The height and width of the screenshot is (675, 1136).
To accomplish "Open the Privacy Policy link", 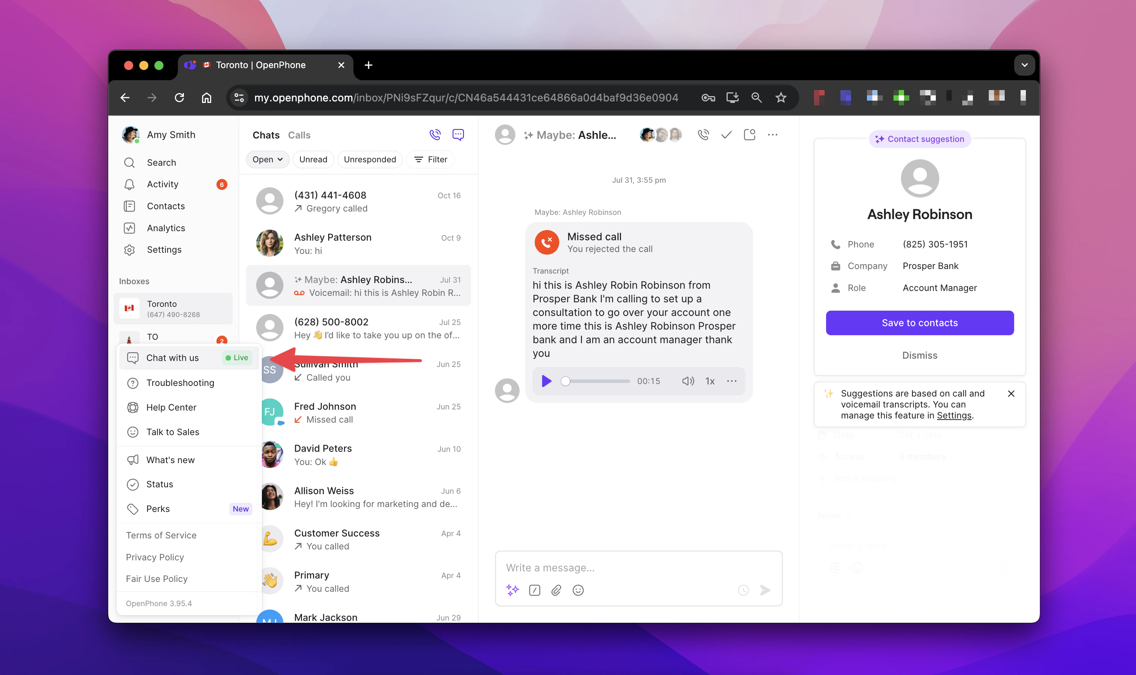I will click(155, 557).
